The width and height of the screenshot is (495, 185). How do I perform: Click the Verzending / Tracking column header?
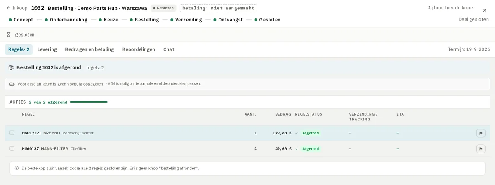click(363, 117)
